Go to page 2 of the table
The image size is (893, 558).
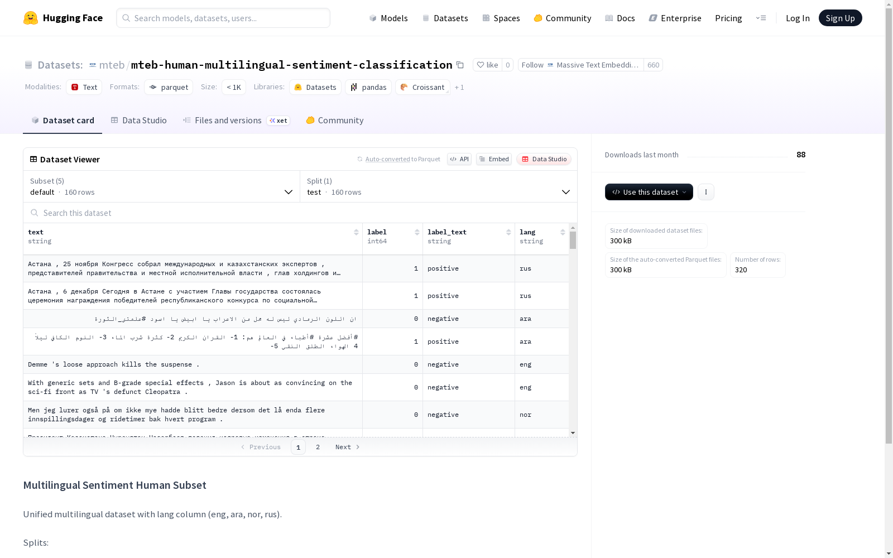point(318,447)
